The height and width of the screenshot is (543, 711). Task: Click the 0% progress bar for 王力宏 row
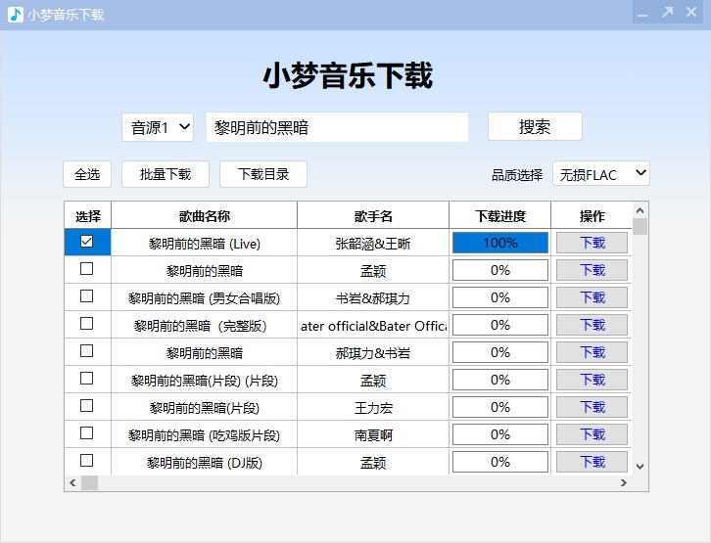[x=500, y=407]
